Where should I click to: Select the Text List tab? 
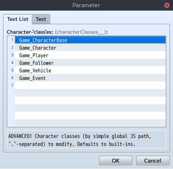click(x=18, y=19)
